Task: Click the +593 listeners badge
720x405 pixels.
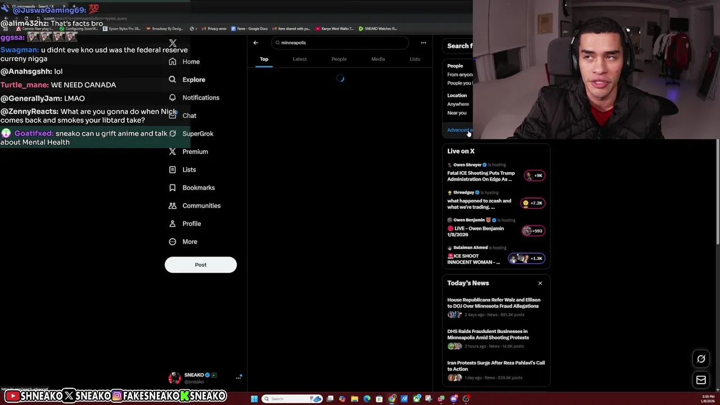Action: (533, 231)
